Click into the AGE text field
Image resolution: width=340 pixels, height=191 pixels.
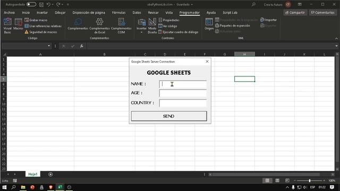pos(183,93)
